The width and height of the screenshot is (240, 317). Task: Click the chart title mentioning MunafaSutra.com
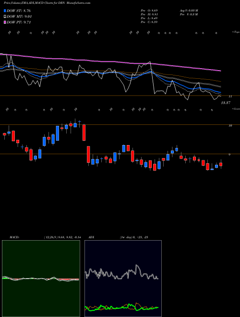point(47,3)
